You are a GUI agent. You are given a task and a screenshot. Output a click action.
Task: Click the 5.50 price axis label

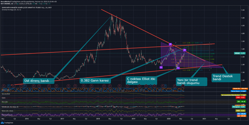243,10
